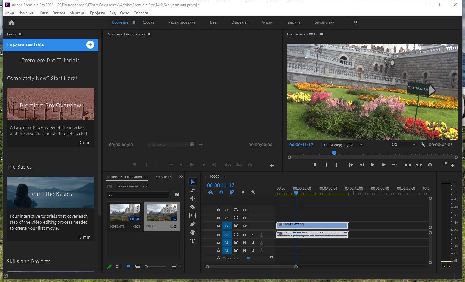Open Project panel menu
Viewport: 465px width, 282px height.
(x=146, y=177)
